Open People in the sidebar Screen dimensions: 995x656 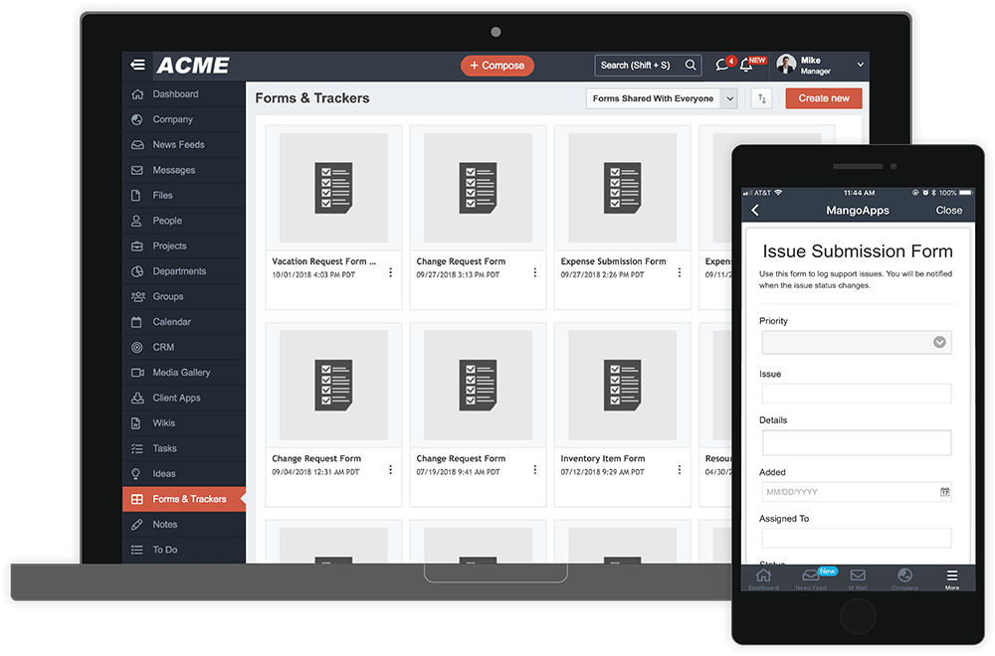tap(183, 221)
